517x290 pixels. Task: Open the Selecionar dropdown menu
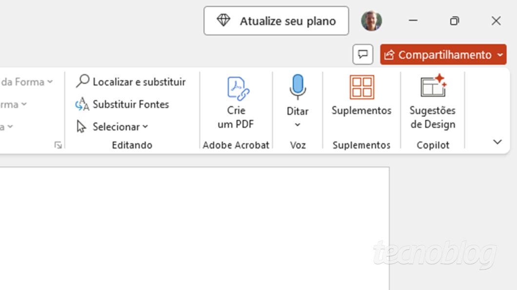(x=112, y=127)
